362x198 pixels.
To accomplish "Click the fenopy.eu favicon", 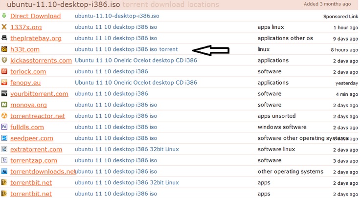I will tap(4, 82).
